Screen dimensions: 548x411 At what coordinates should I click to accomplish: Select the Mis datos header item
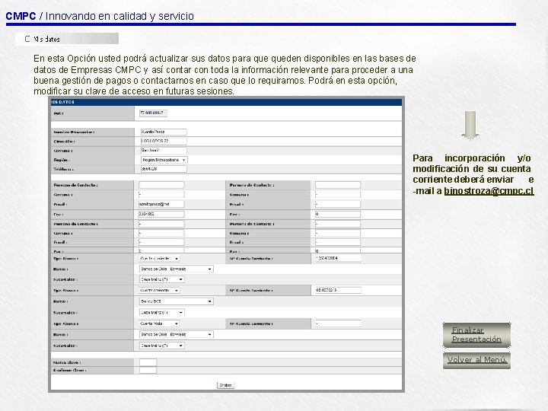(x=67, y=39)
